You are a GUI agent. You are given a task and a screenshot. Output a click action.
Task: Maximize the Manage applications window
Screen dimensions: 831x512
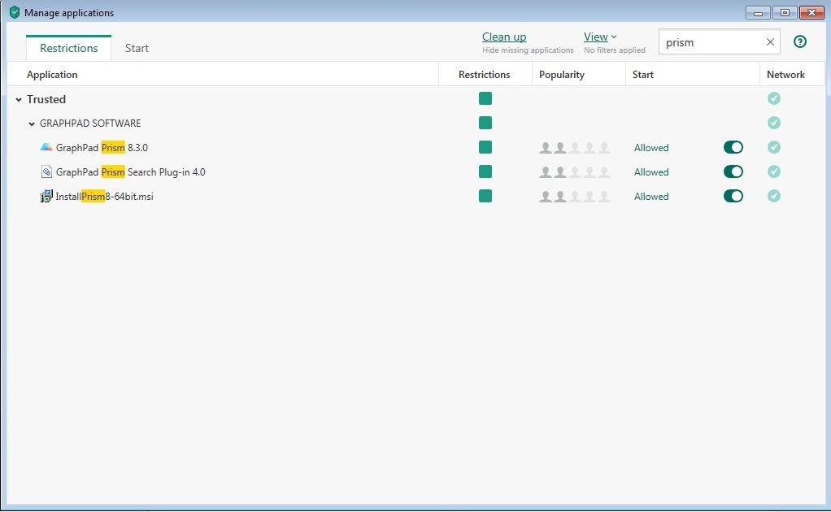785,13
